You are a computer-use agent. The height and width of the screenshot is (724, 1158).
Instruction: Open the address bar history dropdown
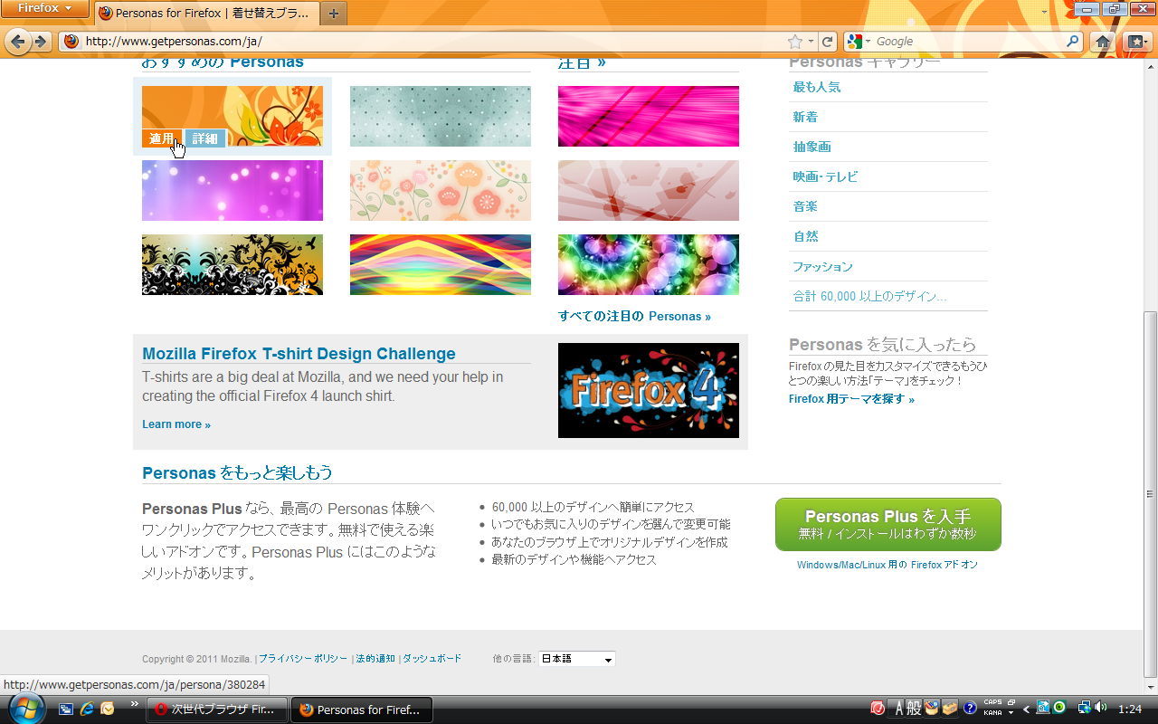pos(811,42)
